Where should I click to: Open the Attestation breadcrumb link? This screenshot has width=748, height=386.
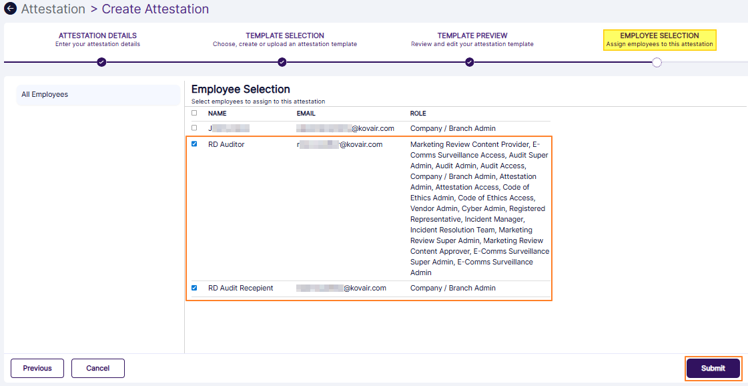52,9
